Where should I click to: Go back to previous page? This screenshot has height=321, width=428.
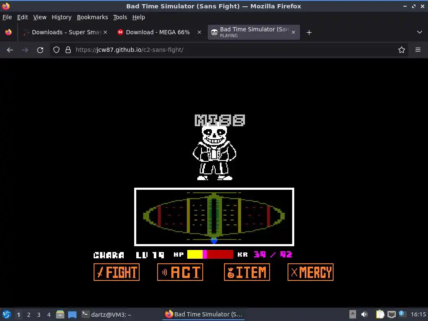(x=10, y=50)
